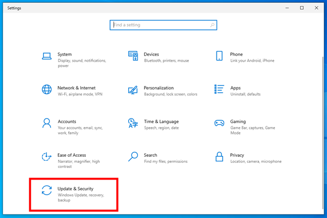Image resolution: width=327 pixels, height=218 pixels.
Task: Go to the Privacy heading
Action: pos(237,155)
